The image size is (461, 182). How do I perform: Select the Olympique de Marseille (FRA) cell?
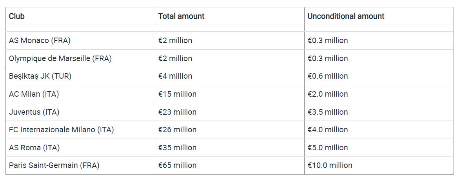[x=80, y=58]
